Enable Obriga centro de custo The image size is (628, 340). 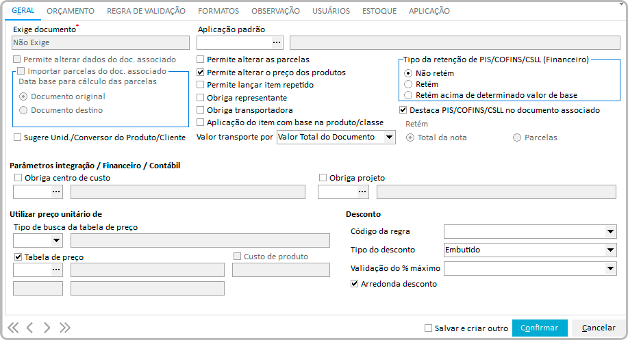(x=18, y=178)
